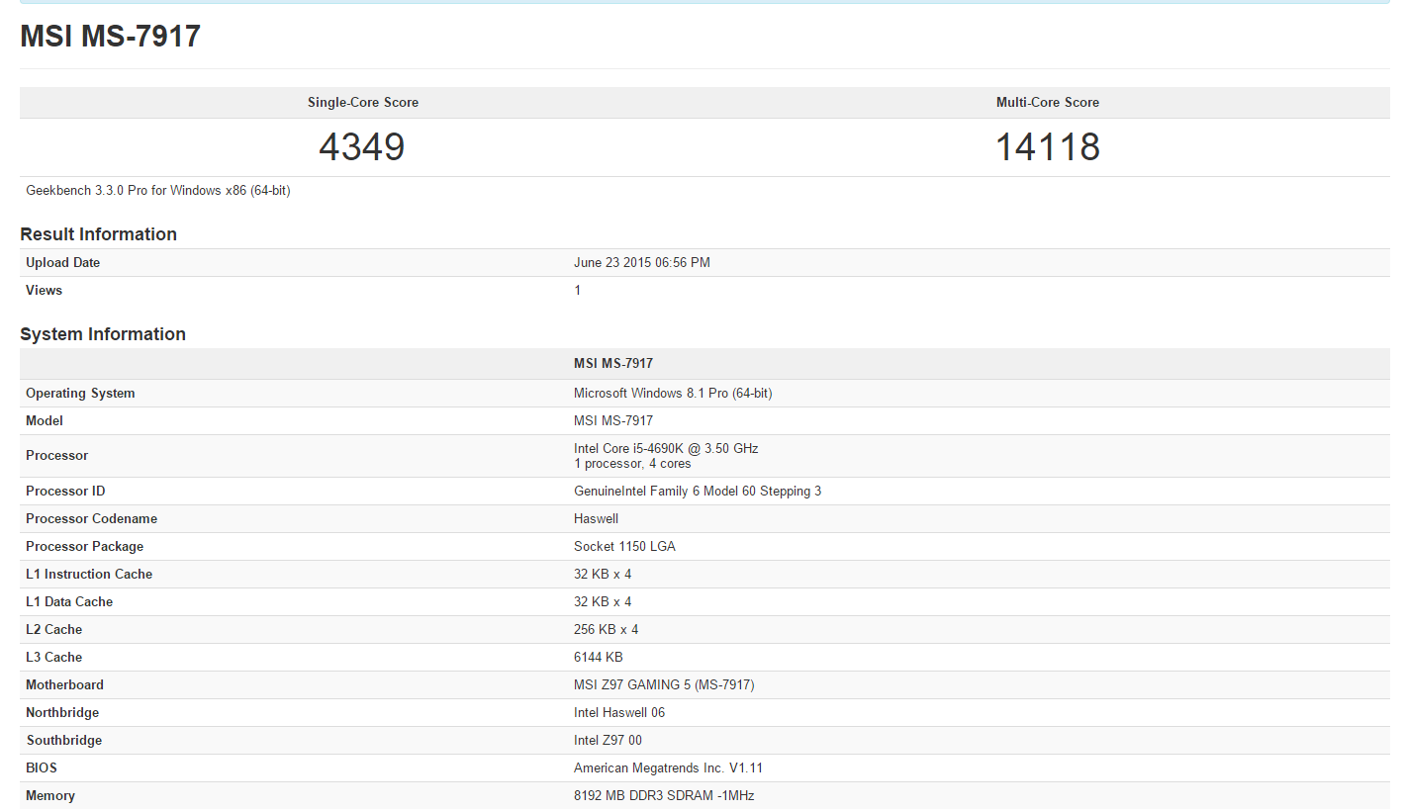Select the 'Single-Core Score' label
The image size is (1406, 812).
point(363,103)
